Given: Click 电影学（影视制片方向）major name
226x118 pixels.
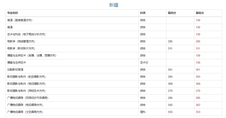Looking at the screenshot, I should pos(21,48).
